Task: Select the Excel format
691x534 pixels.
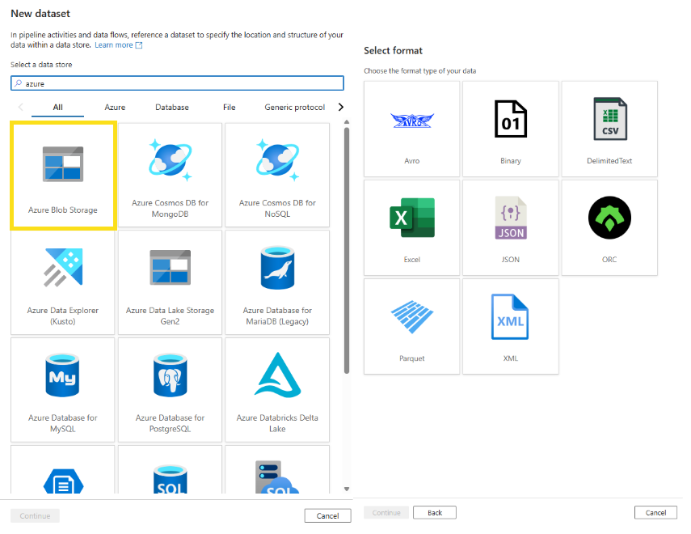Action: (x=411, y=227)
